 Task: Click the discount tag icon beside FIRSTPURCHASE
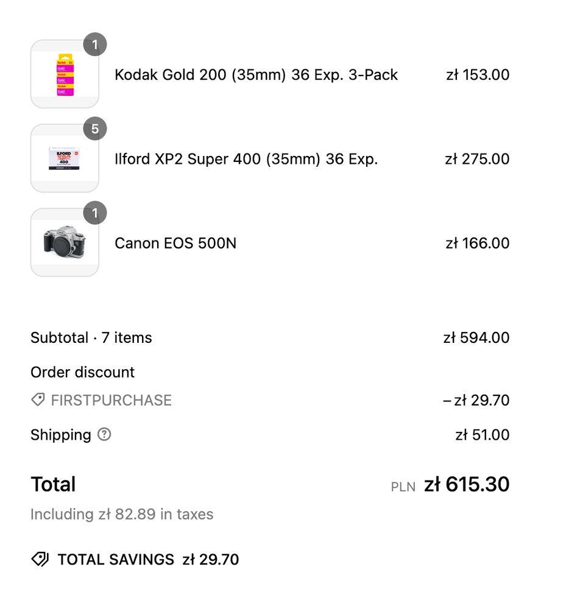tap(38, 400)
